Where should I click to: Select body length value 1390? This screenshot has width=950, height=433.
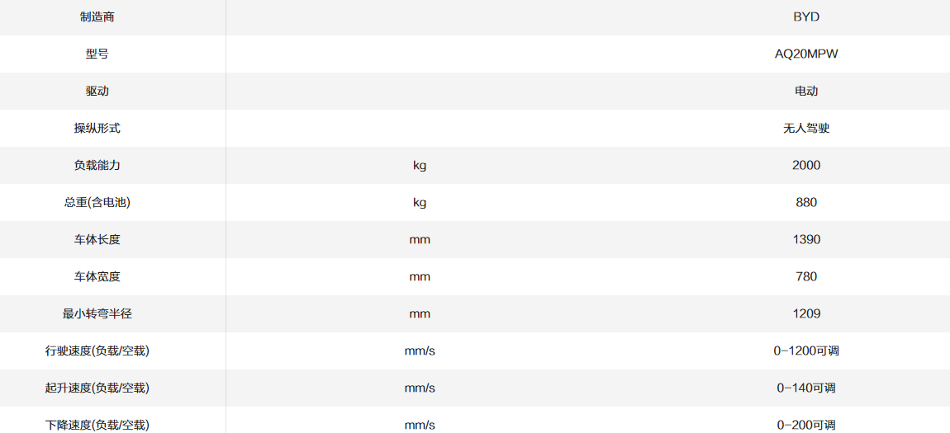(805, 239)
